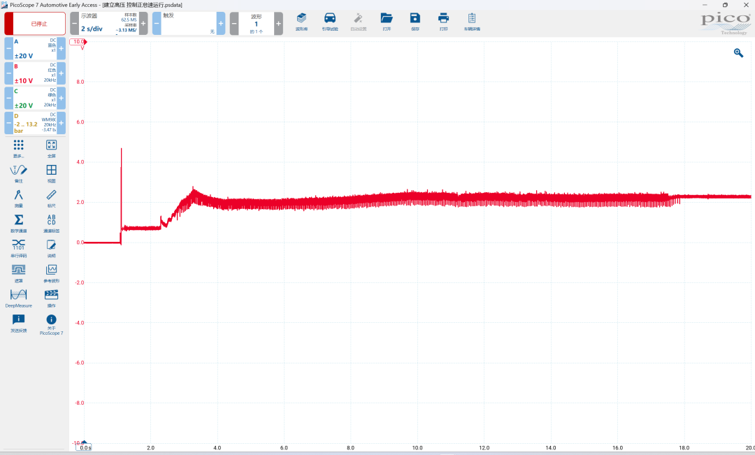Open the Math channels sigma tool
Image resolution: width=755 pixels, height=455 pixels.
[x=19, y=224]
